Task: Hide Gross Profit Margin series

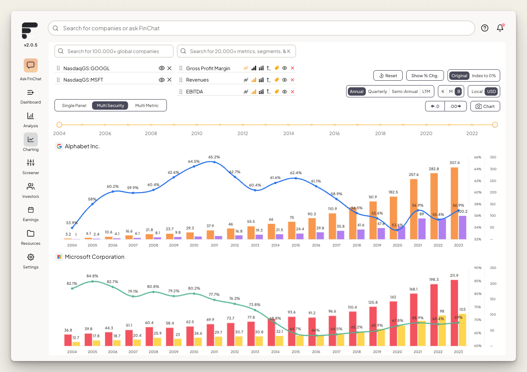Action: pos(285,68)
